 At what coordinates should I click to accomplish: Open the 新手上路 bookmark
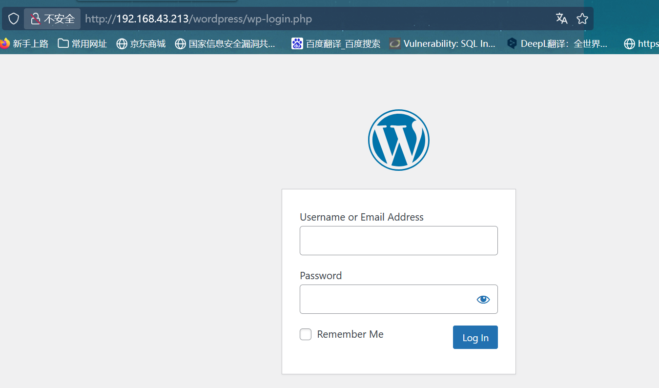[x=24, y=44]
